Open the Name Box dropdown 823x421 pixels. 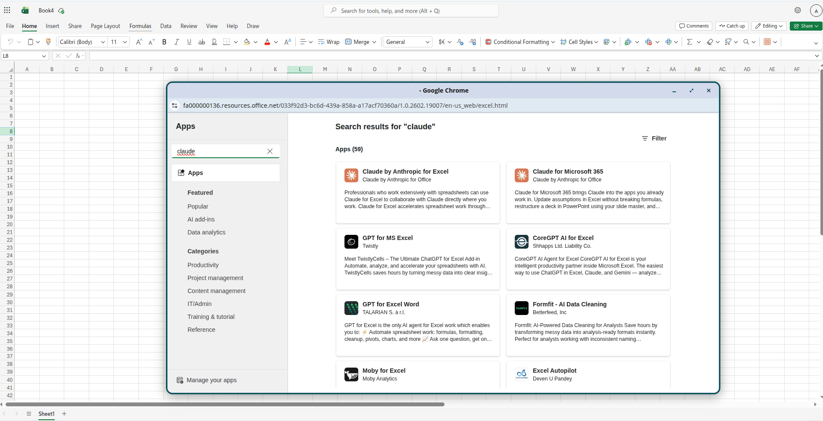[x=44, y=56]
